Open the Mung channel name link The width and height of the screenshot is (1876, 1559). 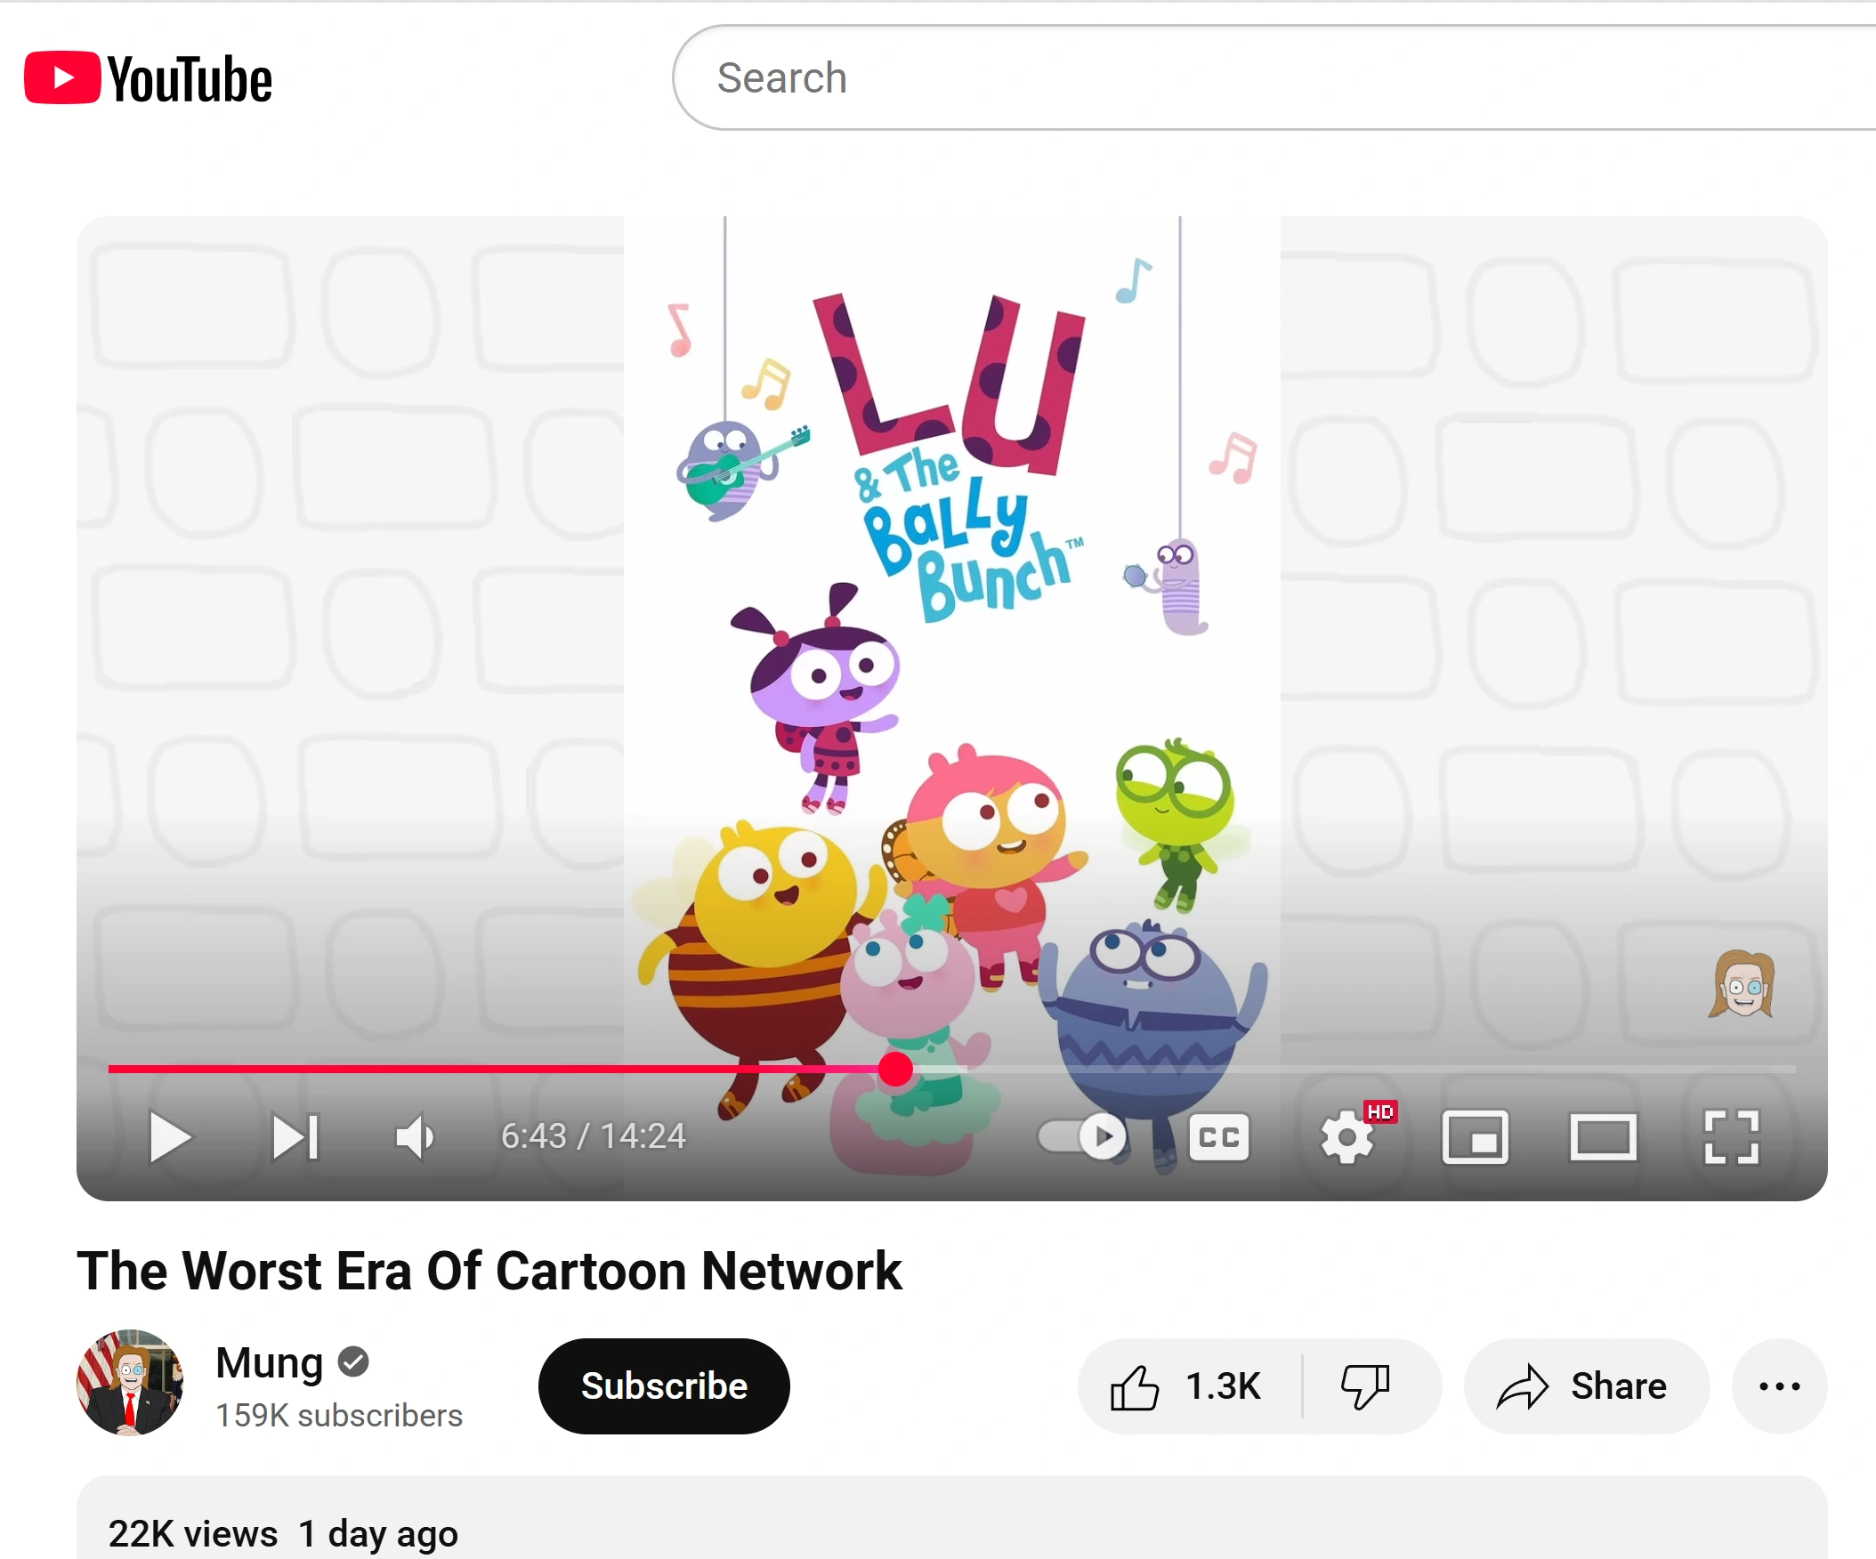click(270, 1363)
